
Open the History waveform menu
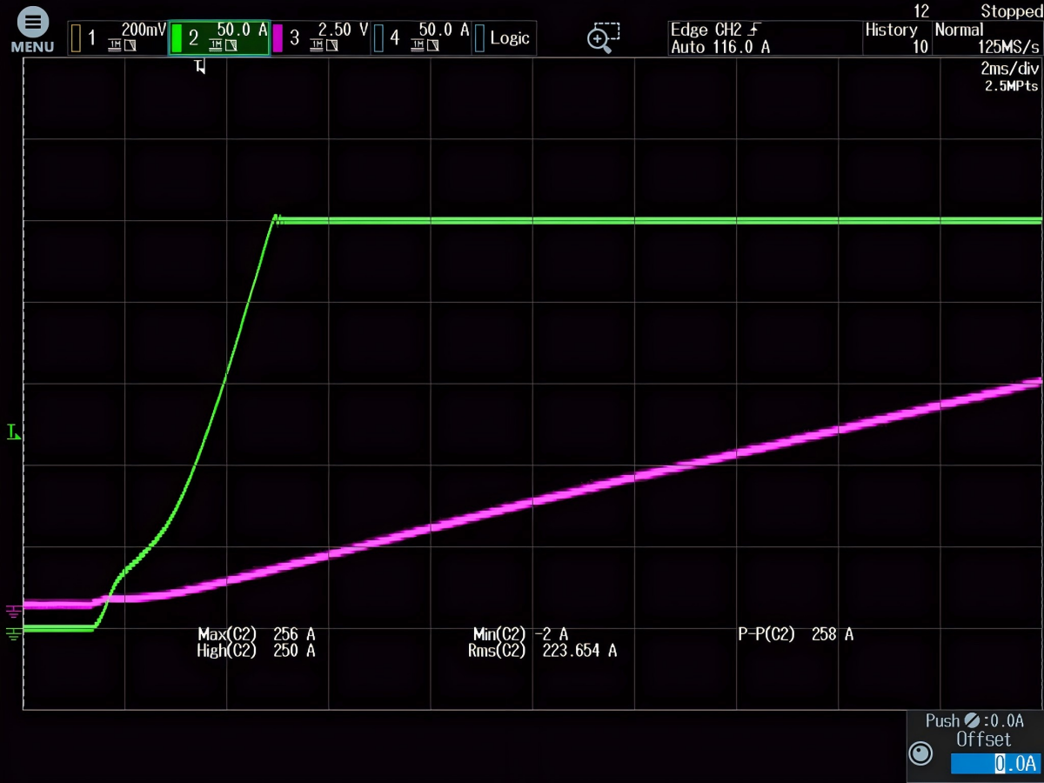[x=895, y=38]
